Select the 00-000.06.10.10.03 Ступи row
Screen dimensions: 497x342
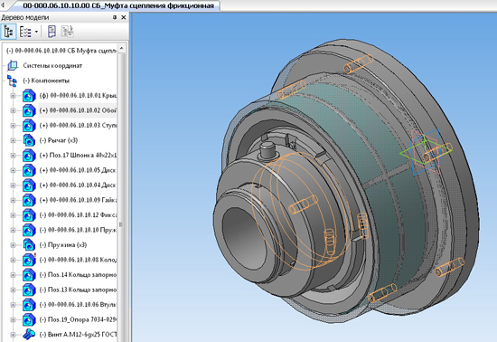(78, 126)
